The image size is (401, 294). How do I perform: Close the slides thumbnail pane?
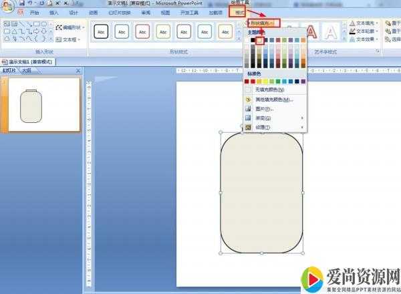pyautogui.click(x=78, y=70)
